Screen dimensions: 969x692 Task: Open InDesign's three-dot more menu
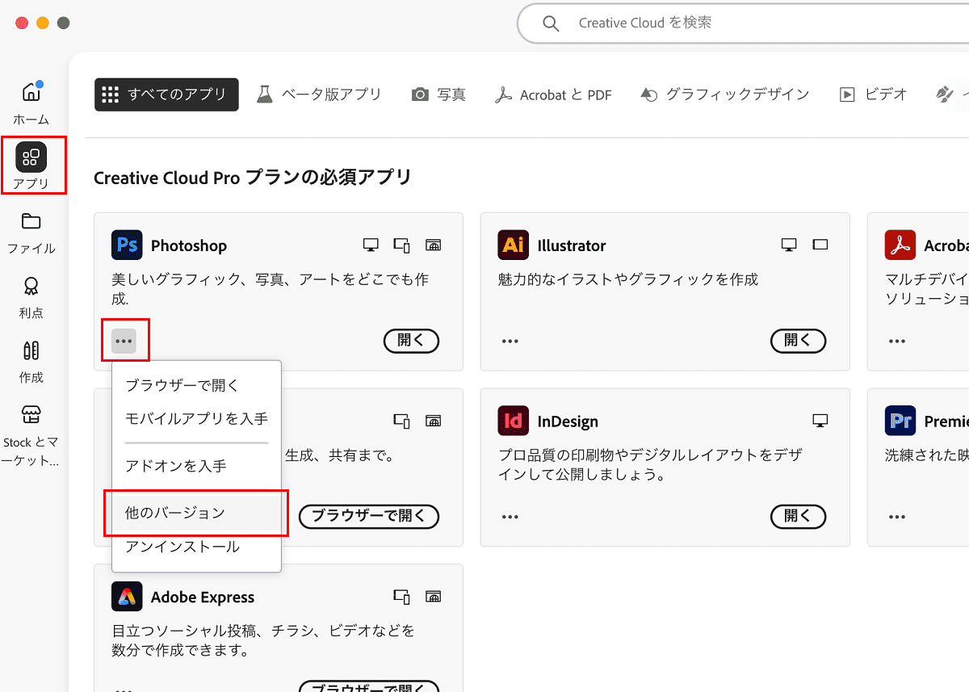click(510, 517)
